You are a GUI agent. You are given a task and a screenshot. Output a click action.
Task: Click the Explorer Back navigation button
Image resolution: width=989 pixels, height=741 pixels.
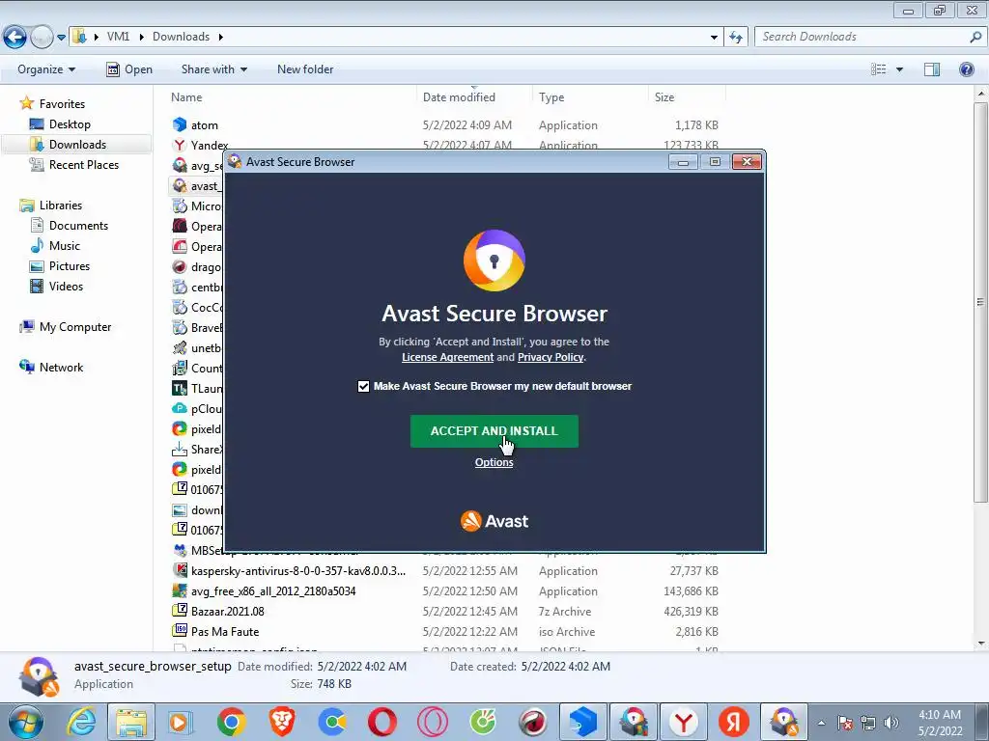point(14,38)
